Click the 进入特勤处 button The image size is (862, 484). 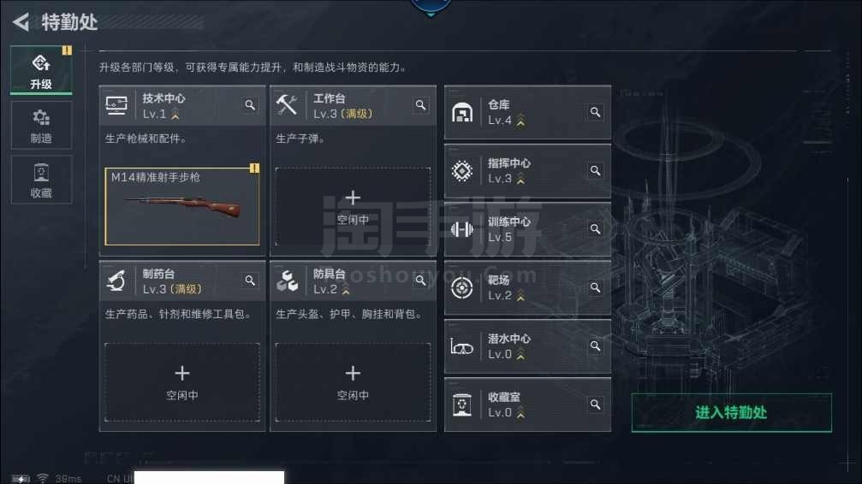(731, 412)
